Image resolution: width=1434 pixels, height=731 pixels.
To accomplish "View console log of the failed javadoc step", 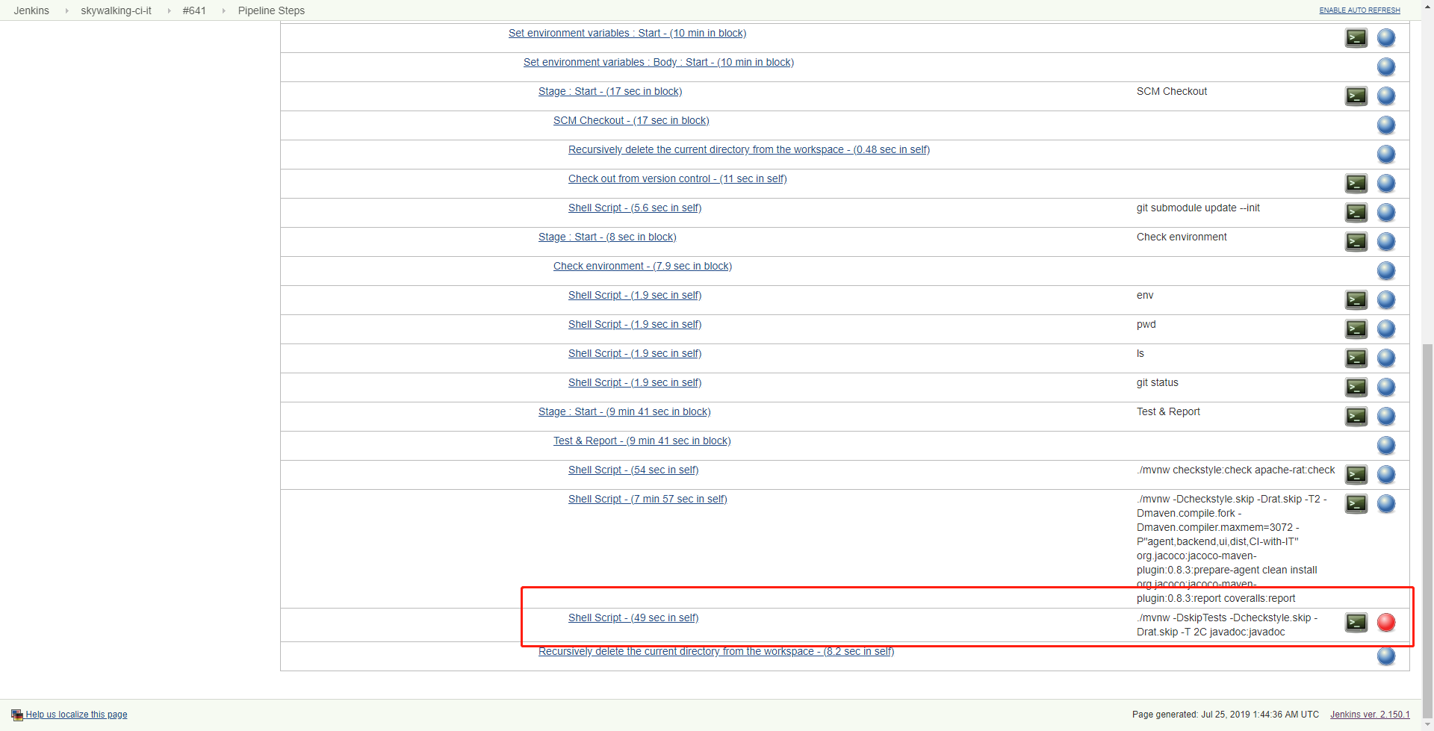I will coord(1356,623).
